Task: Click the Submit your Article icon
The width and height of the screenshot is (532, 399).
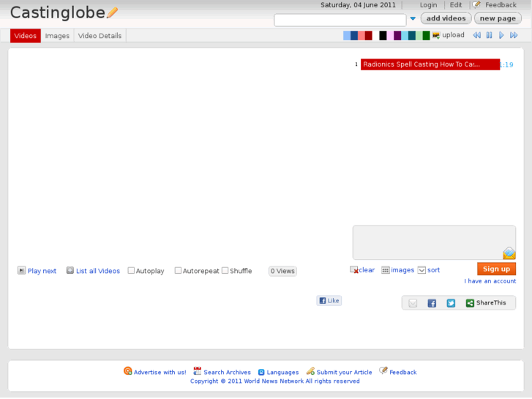Action: 310,371
